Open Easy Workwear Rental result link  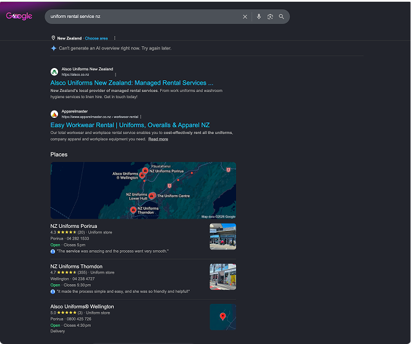coord(130,125)
